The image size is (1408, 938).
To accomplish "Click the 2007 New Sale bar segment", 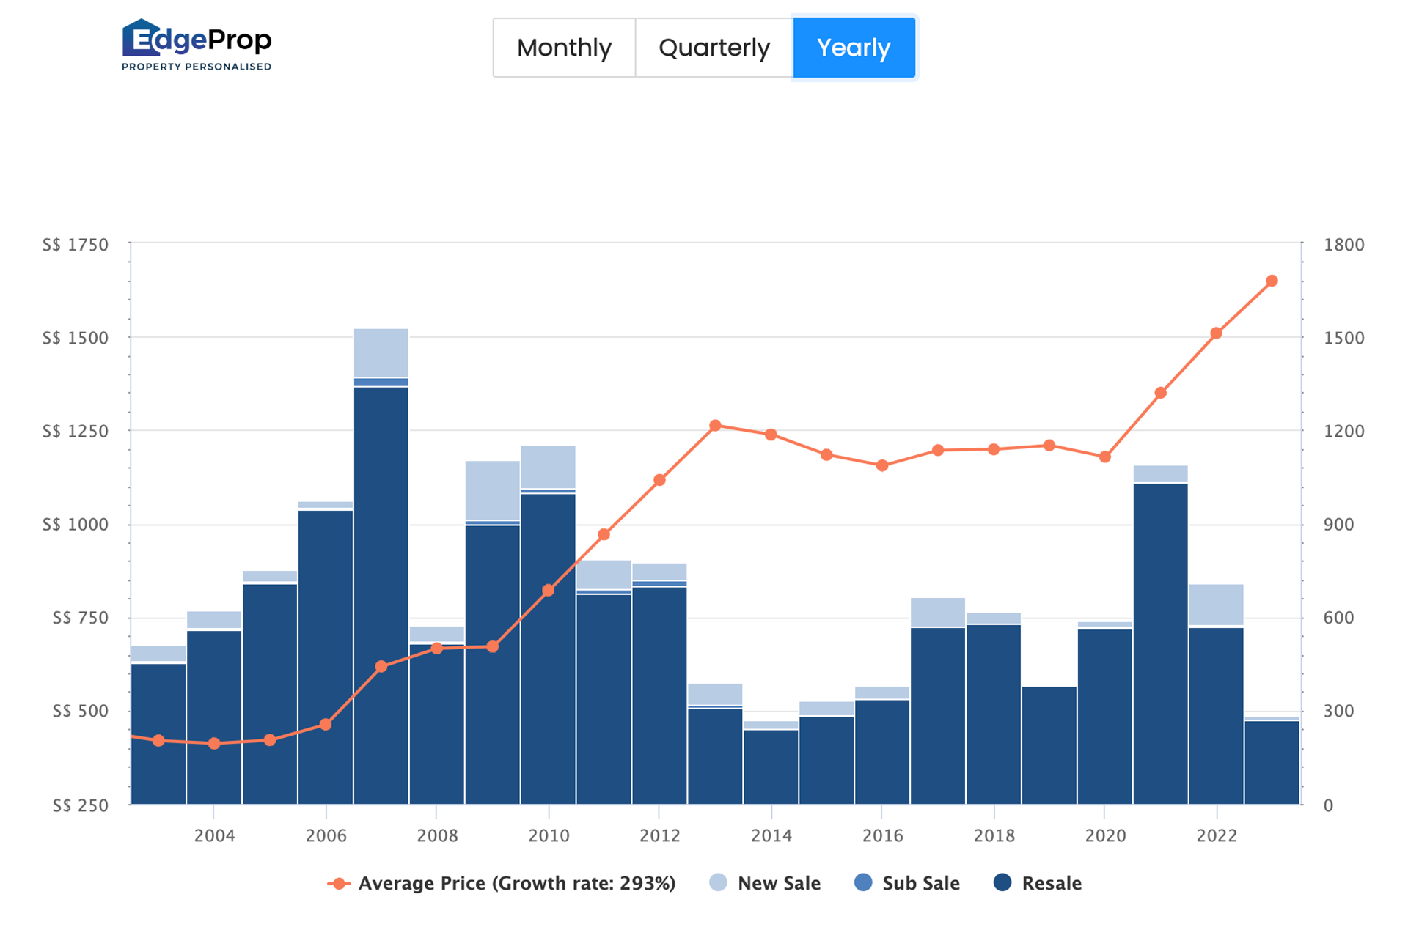I will click(381, 353).
